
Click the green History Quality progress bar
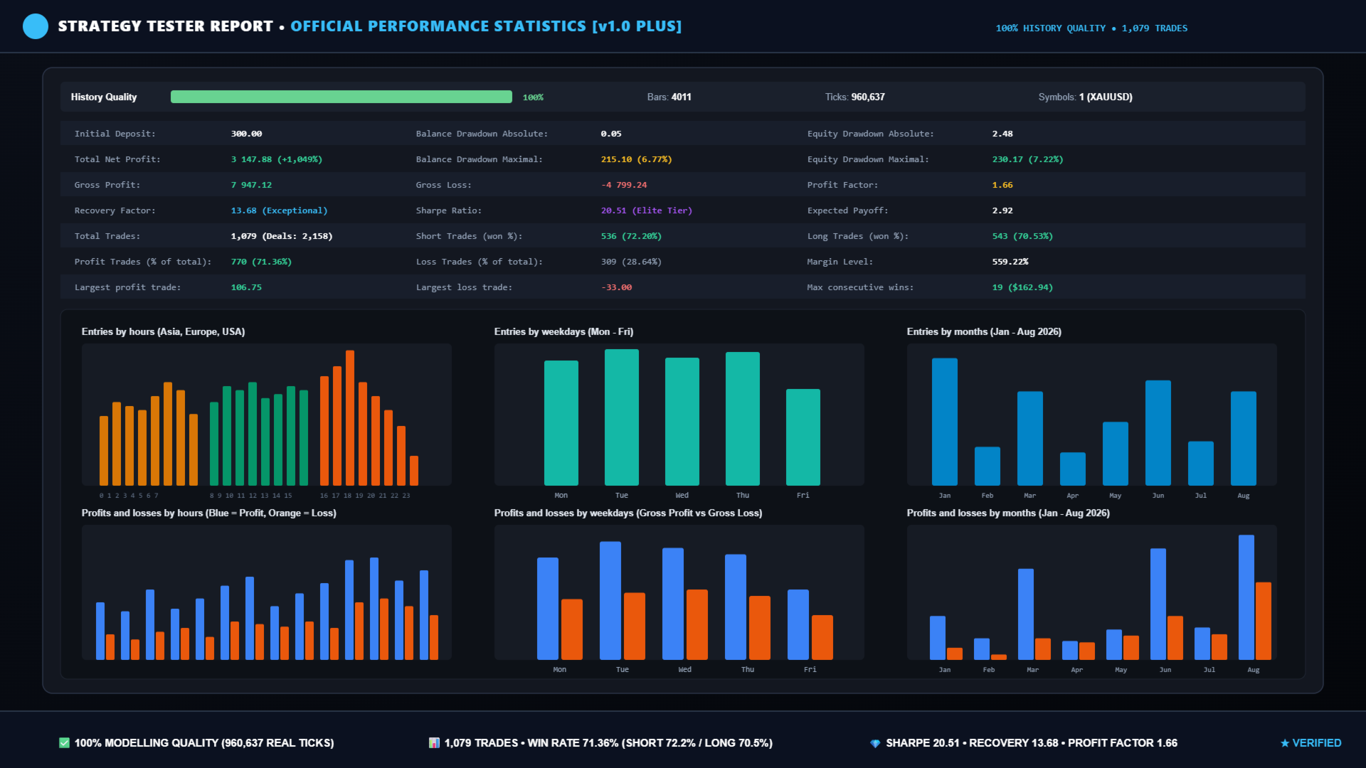click(x=341, y=97)
